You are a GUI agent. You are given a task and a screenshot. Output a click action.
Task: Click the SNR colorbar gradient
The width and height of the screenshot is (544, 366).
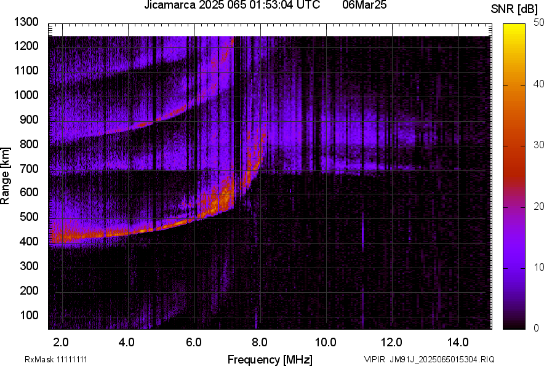[x=514, y=177]
